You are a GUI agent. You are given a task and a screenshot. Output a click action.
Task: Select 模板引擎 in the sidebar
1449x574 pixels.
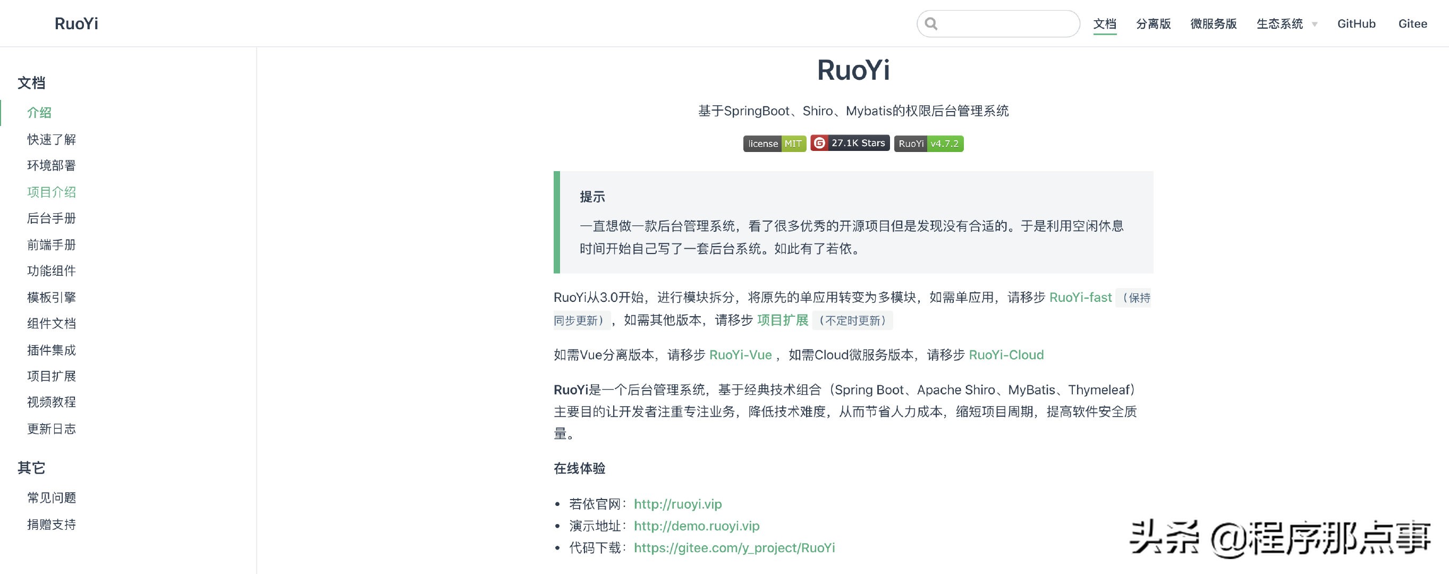pos(51,297)
